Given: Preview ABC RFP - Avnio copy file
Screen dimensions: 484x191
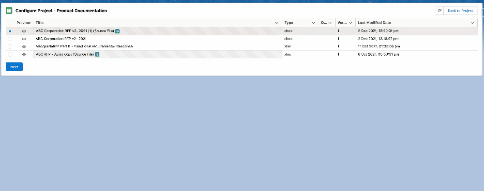Looking at the screenshot, I should click(24, 54).
